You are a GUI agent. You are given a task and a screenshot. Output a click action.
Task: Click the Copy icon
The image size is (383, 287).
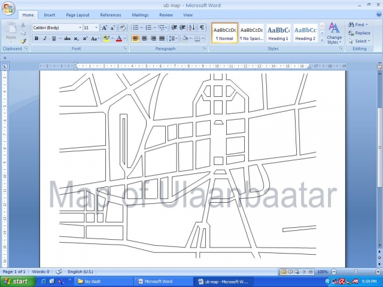(23, 33)
